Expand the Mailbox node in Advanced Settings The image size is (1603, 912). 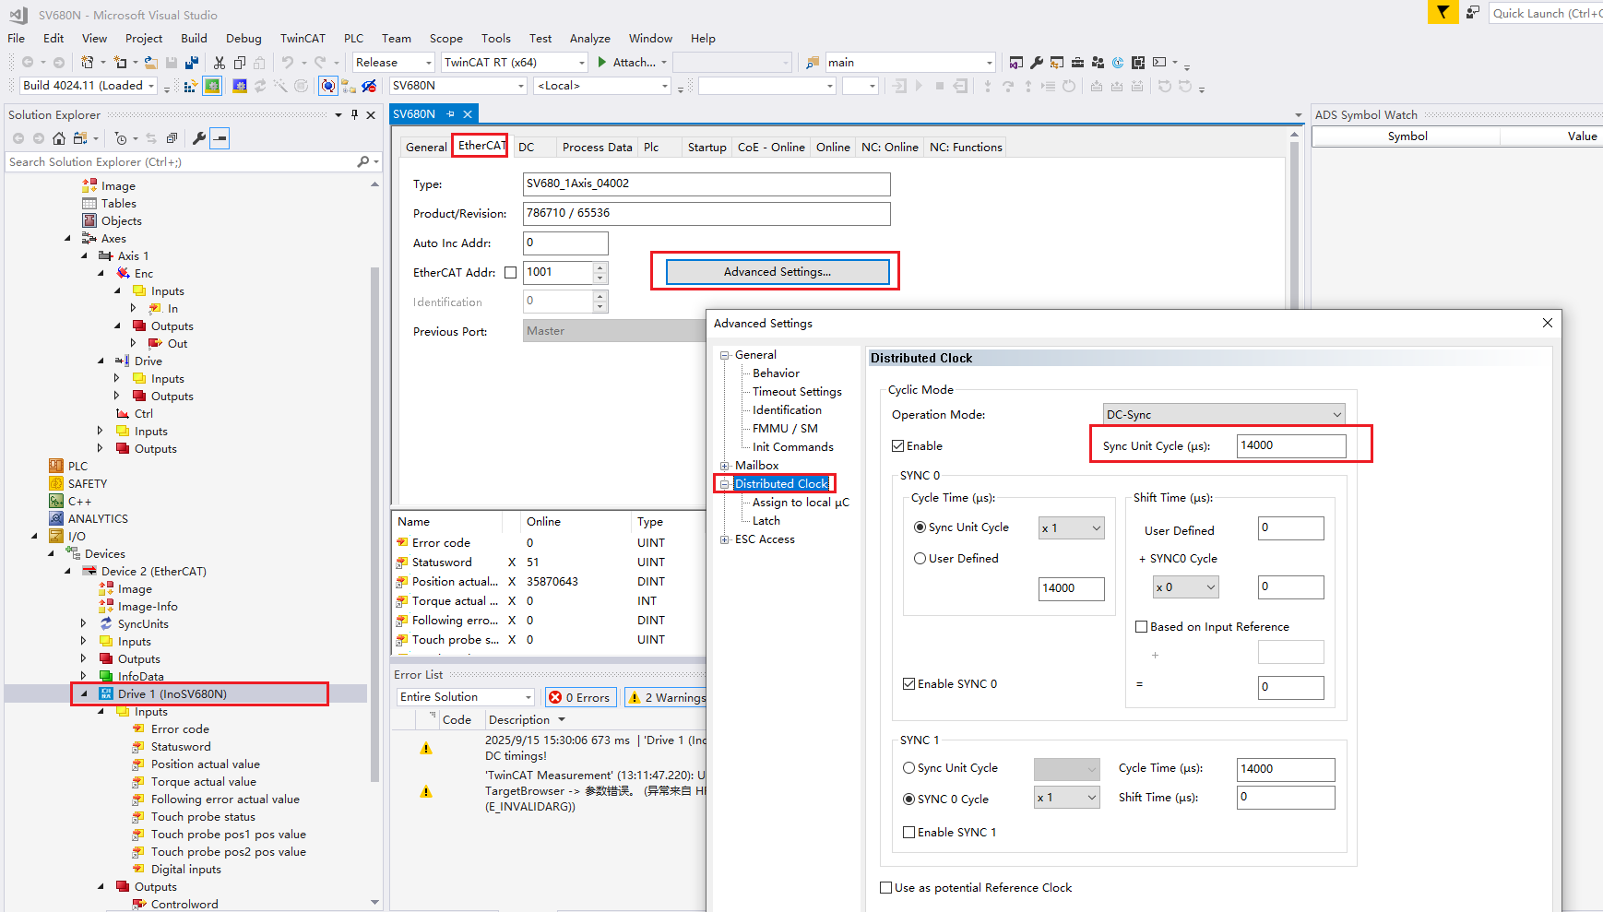click(725, 466)
